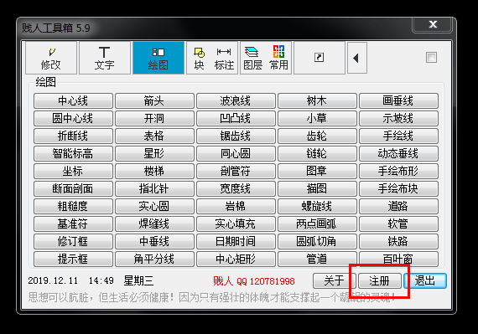Click the 注册 register button

380,280
